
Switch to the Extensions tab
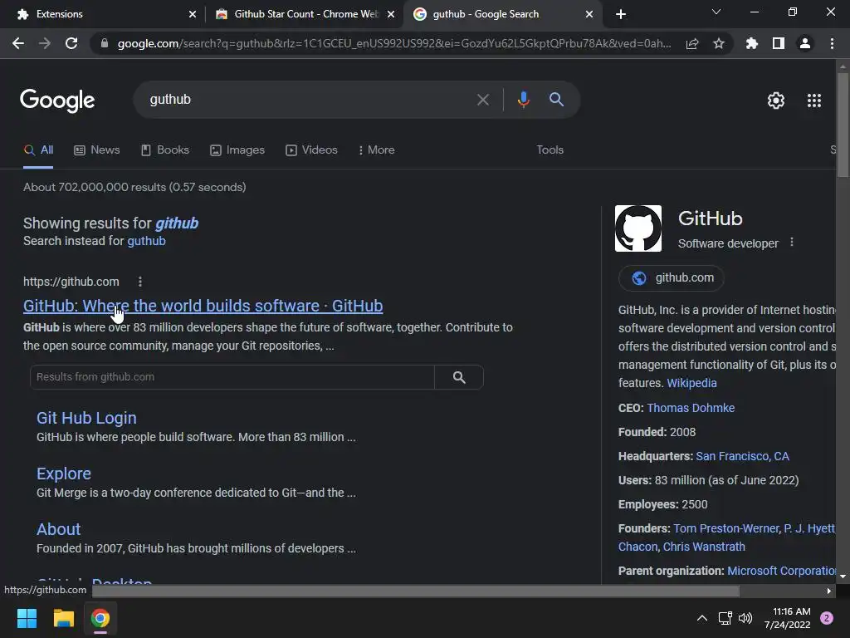103,14
